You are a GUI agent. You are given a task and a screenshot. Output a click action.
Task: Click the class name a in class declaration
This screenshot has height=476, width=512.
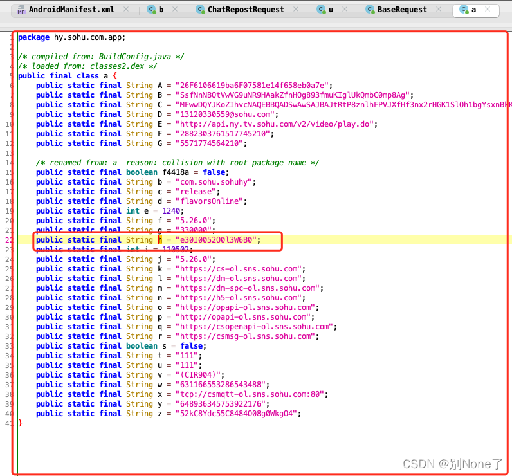[x=105, y=76]
